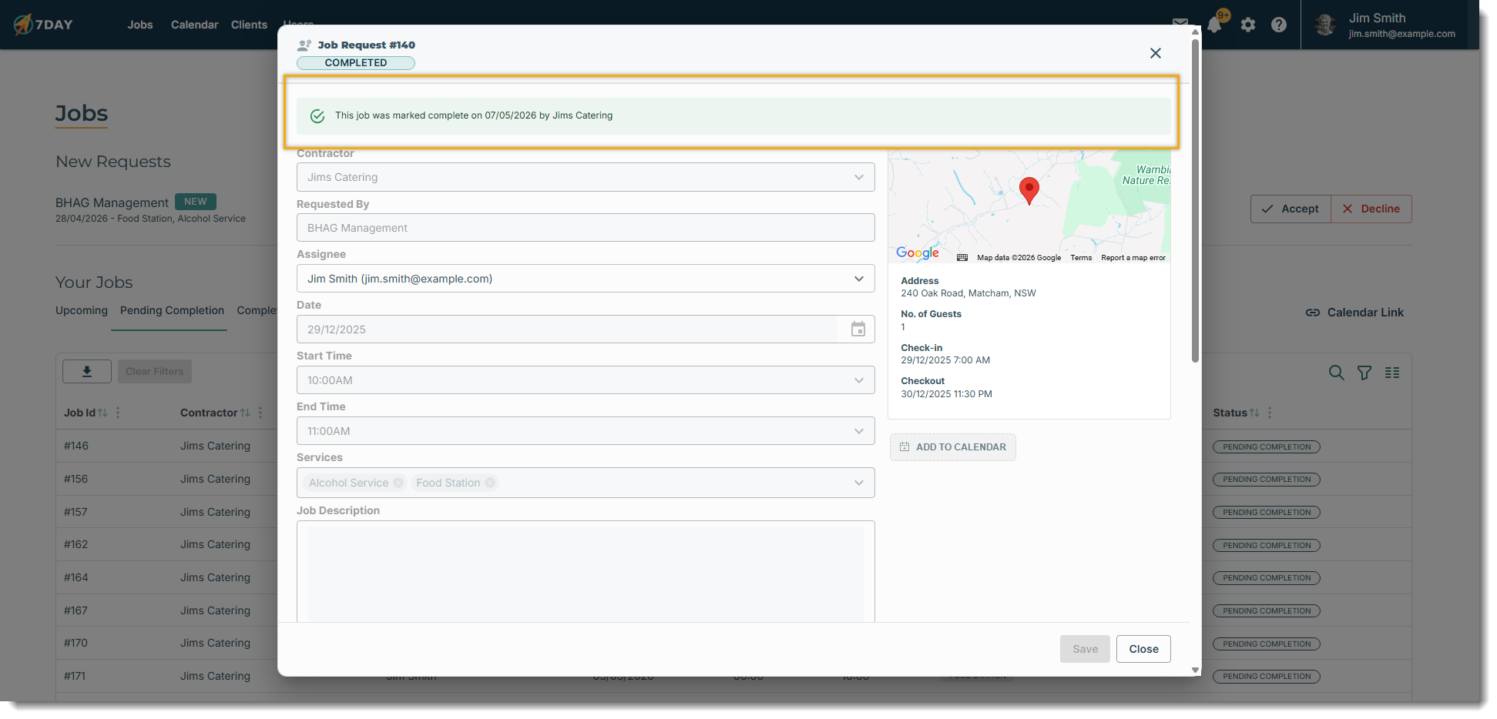1497x719 pixels.
Task: Click the Close button in dialog footer
Action: coord(1143,649)
